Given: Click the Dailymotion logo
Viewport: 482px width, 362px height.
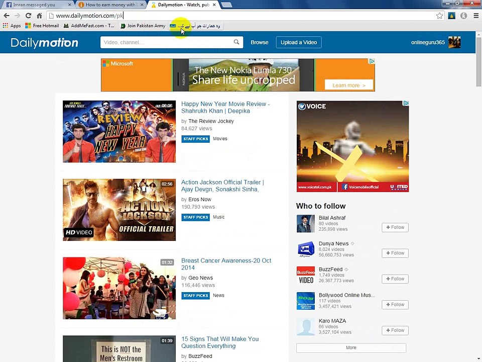Looking at the screenshot, I should tap(44, 42).
